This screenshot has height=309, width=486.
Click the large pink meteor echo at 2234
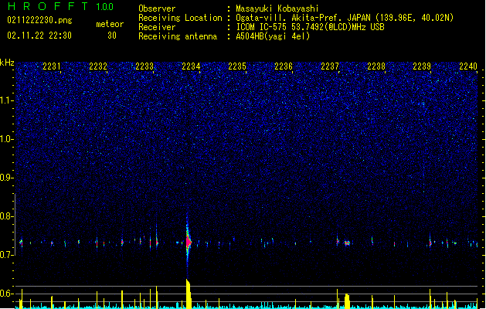pyautogui.click(x=188, y=242)
